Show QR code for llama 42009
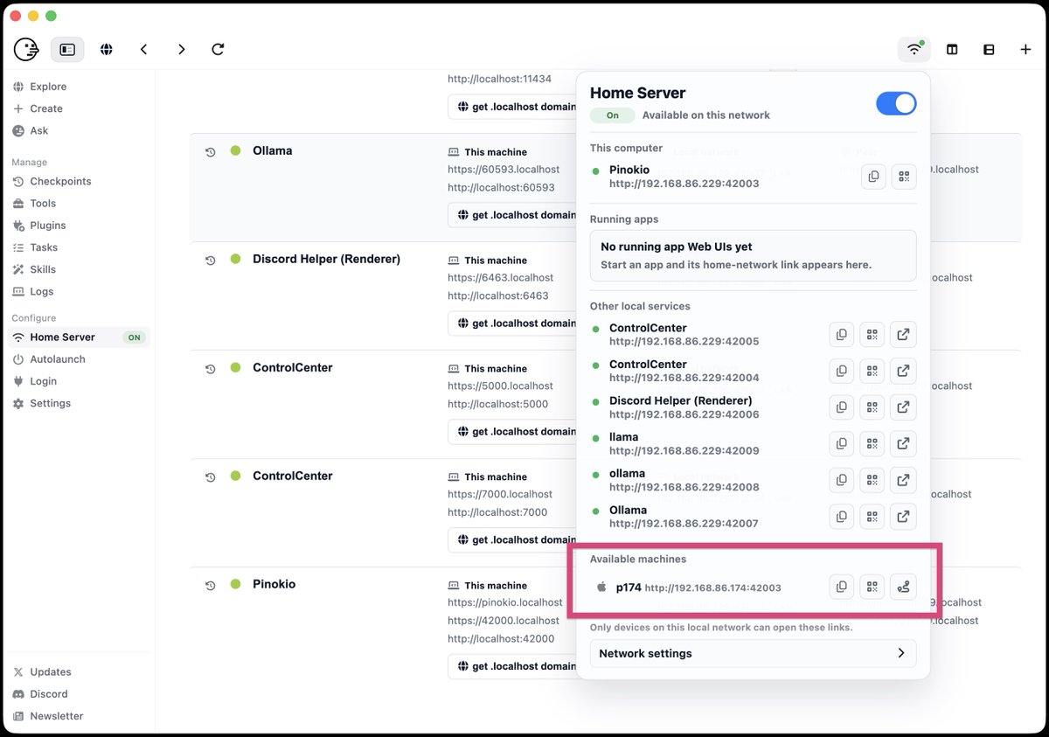 coord(872,443)
